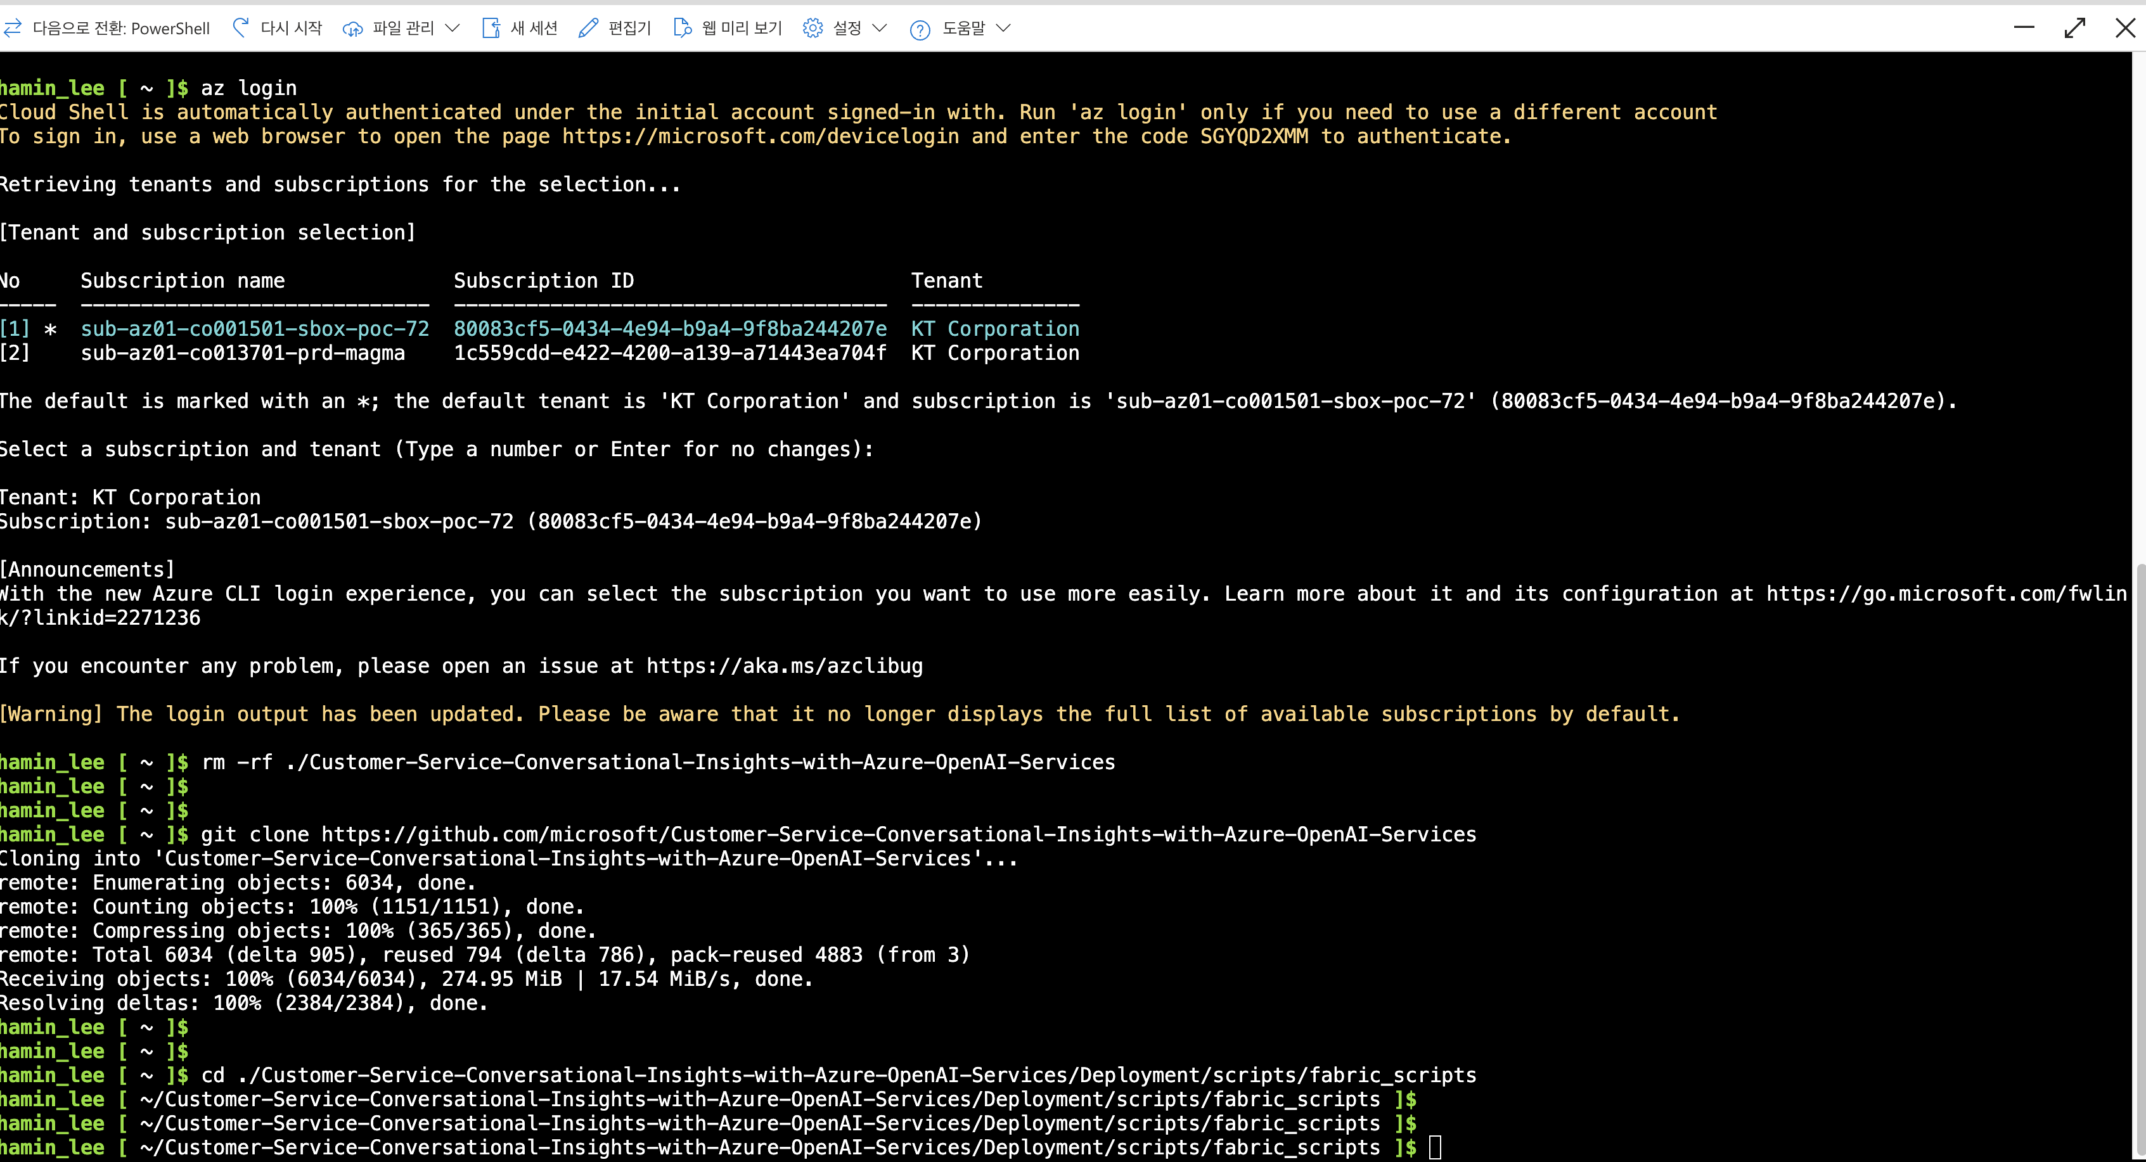The image size is (2146, 1162).
Task: Minimize the Cloud Shell pane
Action: click(x=2024, y=27)
